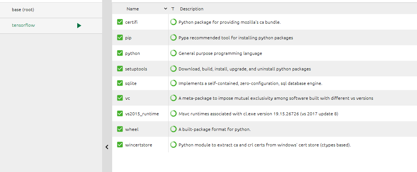417x172 pixels.
Task: Collapse the environments panel with the left chevron
Action: (x=107, y=147)
